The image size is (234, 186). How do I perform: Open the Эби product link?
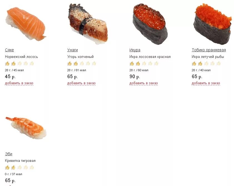coord(9,154)
